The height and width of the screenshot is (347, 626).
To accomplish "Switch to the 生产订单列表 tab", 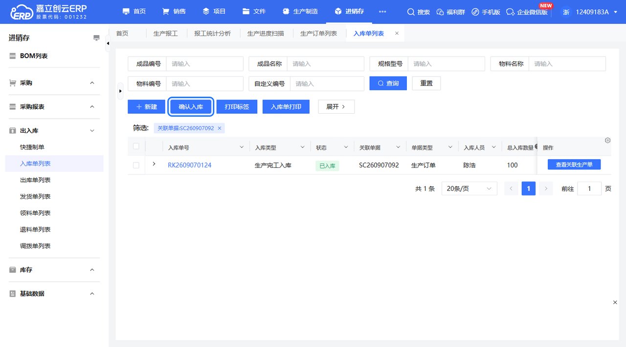I will (318, 33).
